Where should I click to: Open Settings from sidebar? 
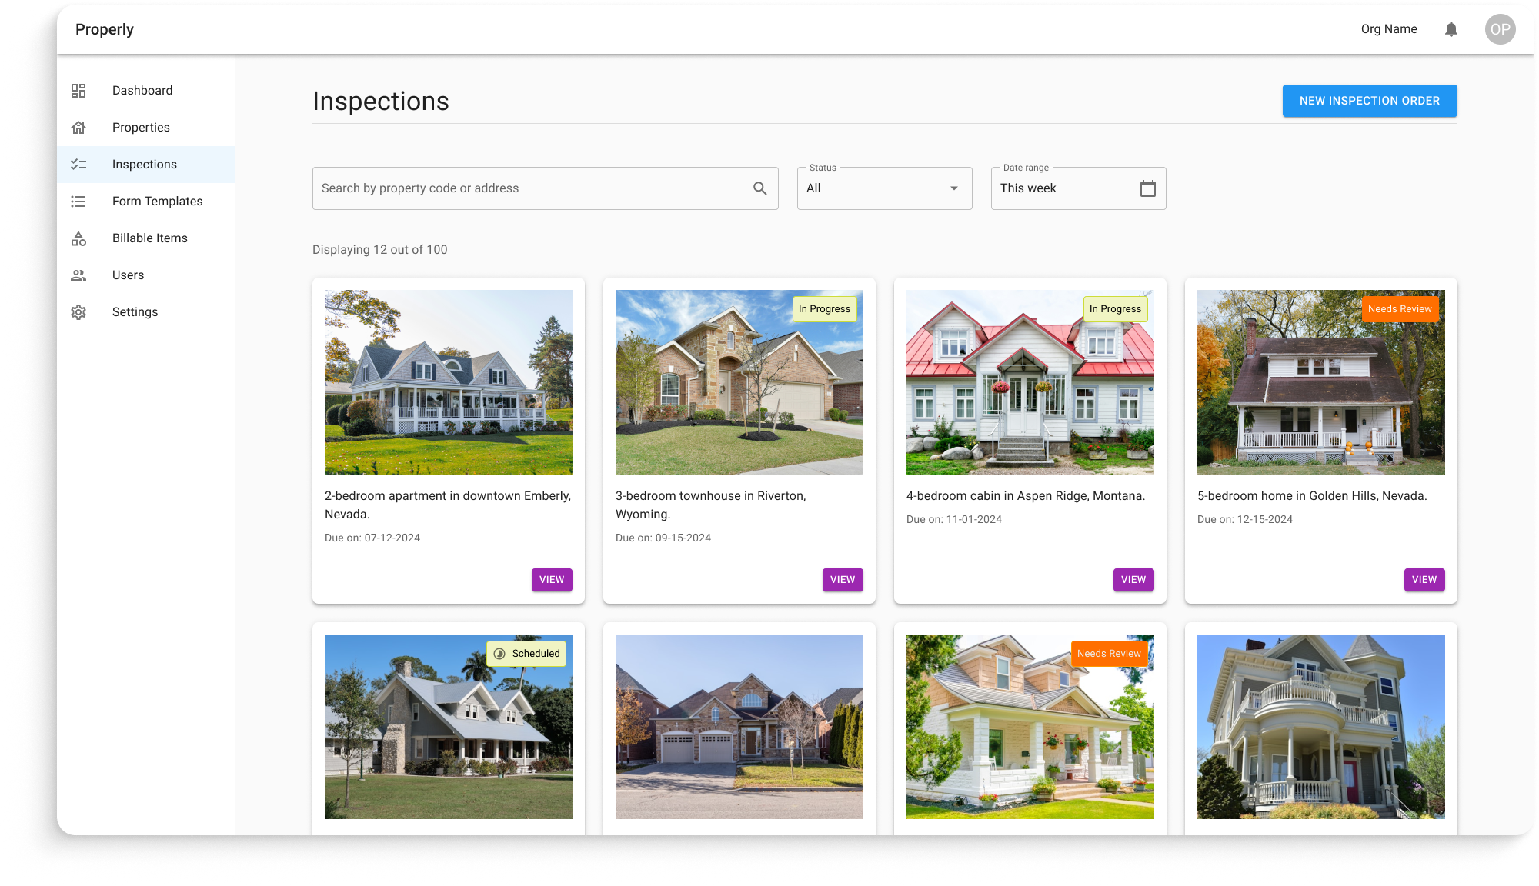pyautogui.click(x=146, y=312)
